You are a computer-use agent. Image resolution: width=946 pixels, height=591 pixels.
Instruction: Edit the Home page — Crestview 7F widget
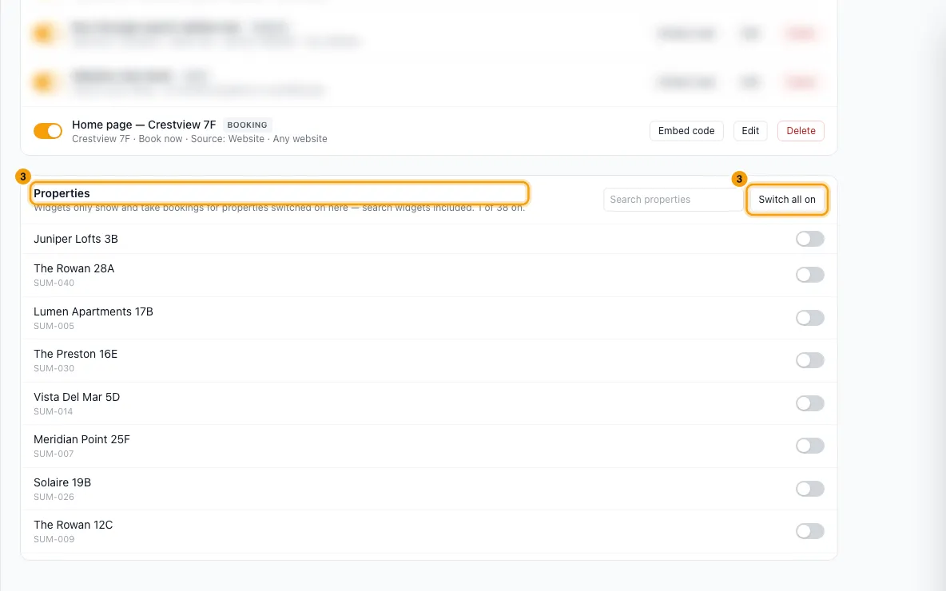coord(750,131)
